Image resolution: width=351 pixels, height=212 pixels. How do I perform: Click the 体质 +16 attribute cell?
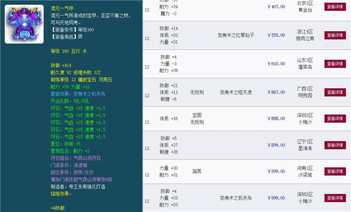(168, 119)
